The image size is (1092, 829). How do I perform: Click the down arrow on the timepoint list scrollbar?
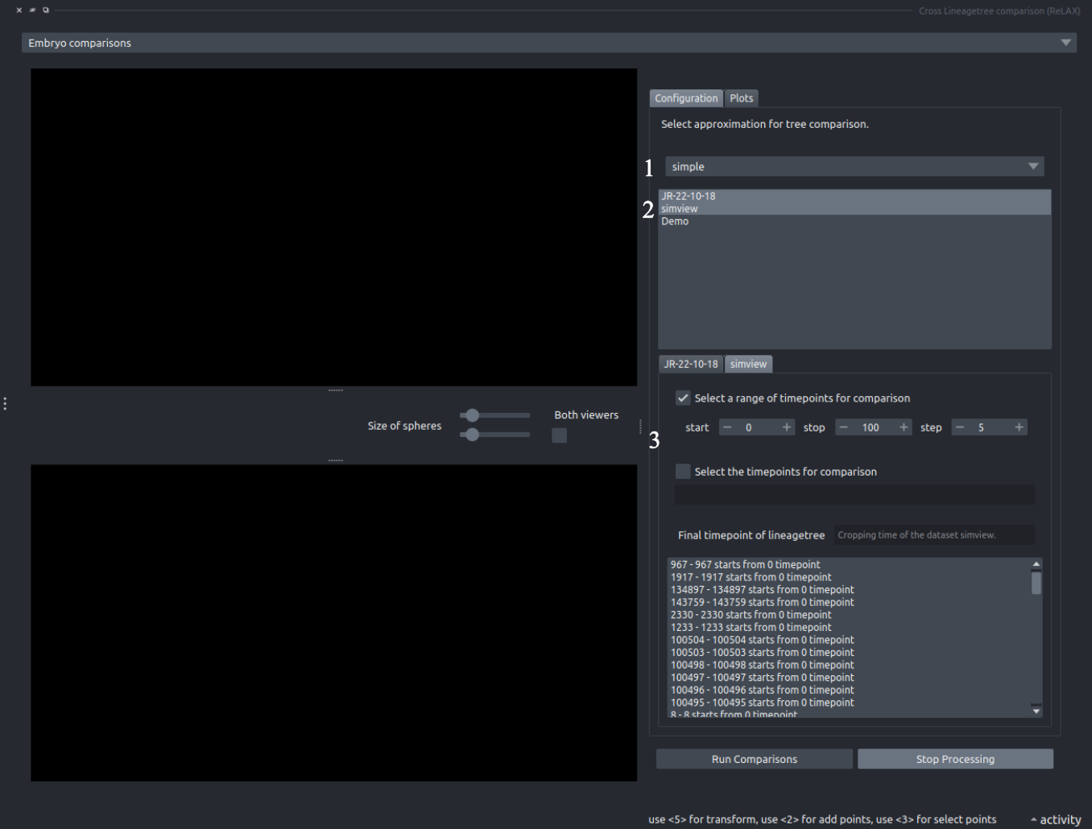click(1036, 711)
